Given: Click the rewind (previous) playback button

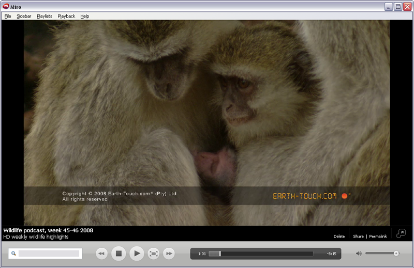Looking at the screenshot, I should click(x=102, y=254).
